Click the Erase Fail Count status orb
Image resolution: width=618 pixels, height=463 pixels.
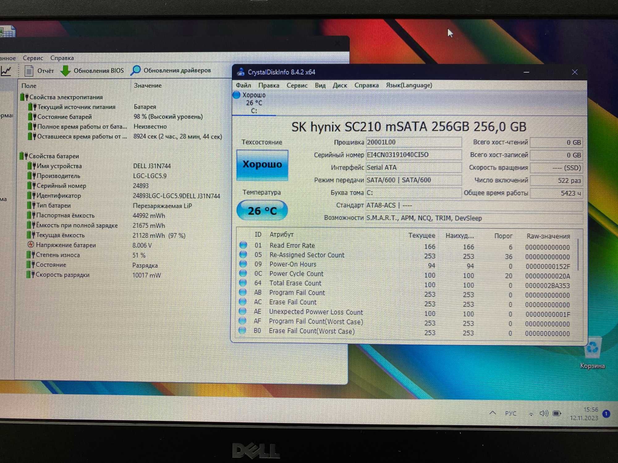click(x=243, y=302)
